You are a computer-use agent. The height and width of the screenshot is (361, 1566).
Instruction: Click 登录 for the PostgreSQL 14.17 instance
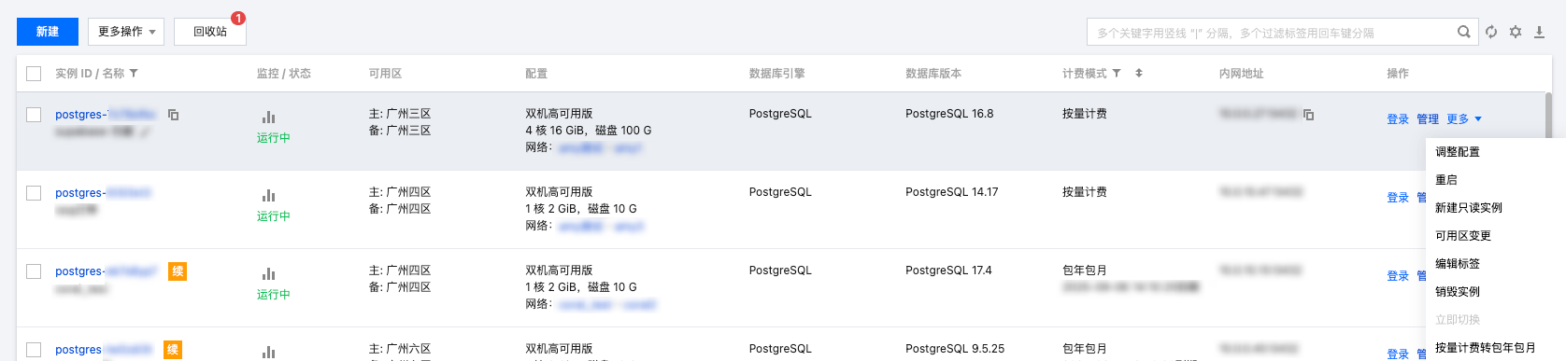(1398, 198)
